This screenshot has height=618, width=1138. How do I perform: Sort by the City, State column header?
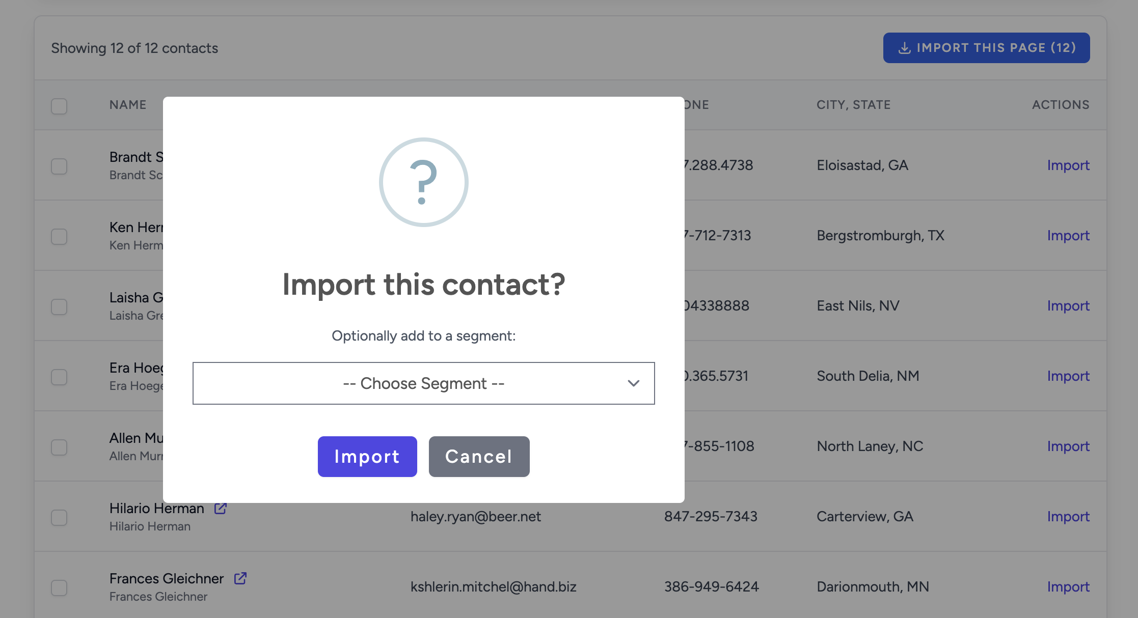pos(853,105)
